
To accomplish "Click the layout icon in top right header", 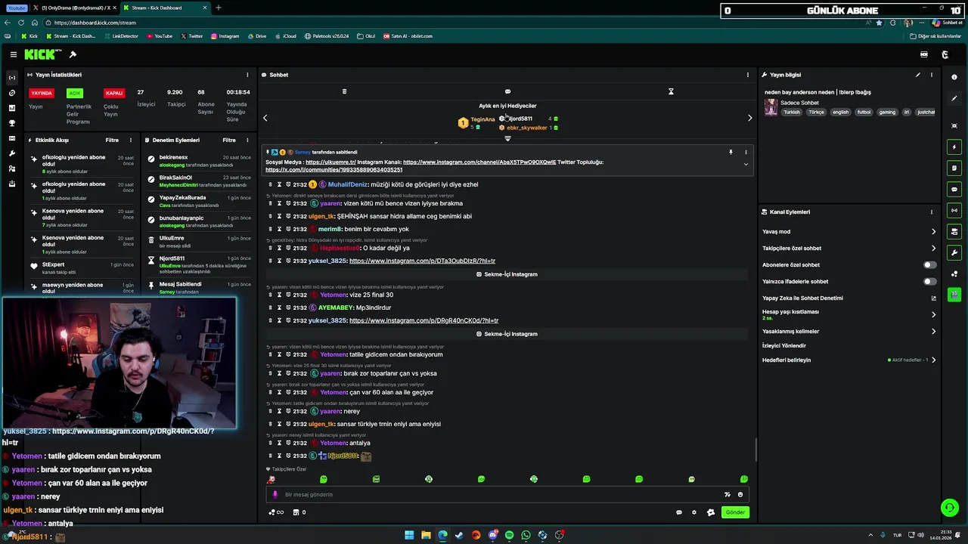I will pos(923,54).
